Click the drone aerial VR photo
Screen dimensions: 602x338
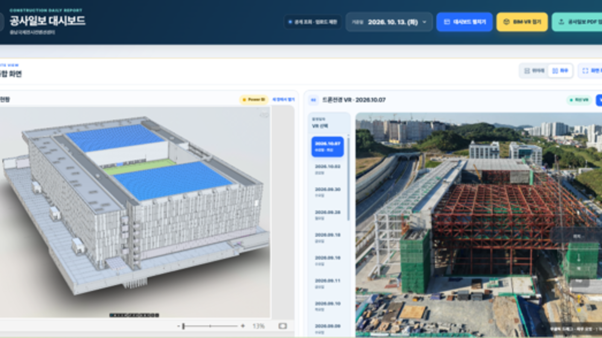[x=479, y=225]
